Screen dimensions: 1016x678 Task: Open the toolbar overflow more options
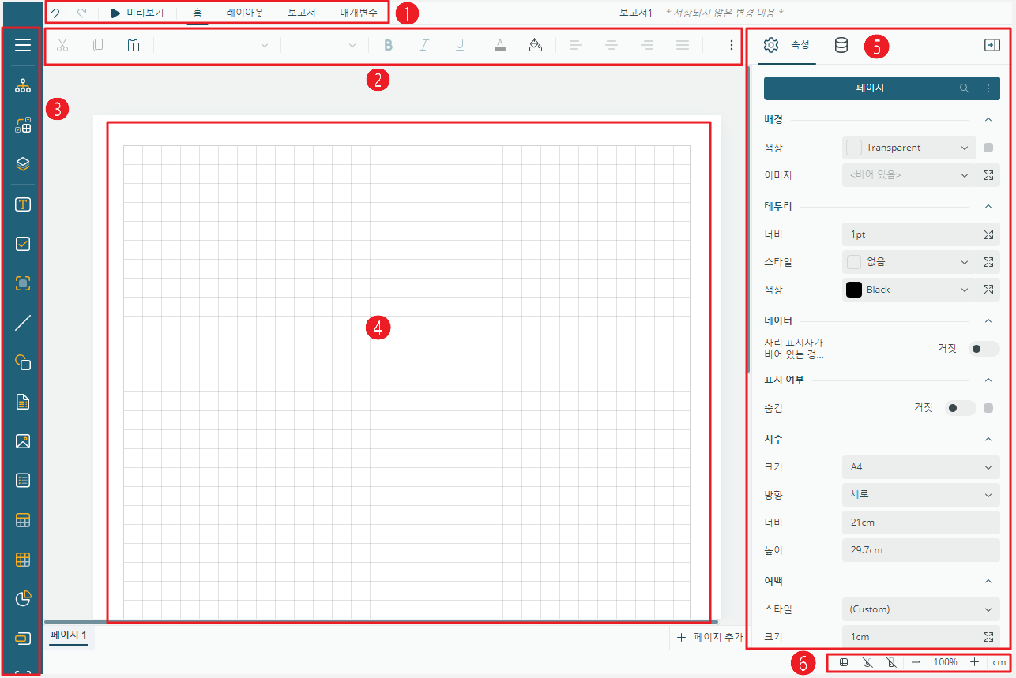pyautogui.click(x=731, y=45)
